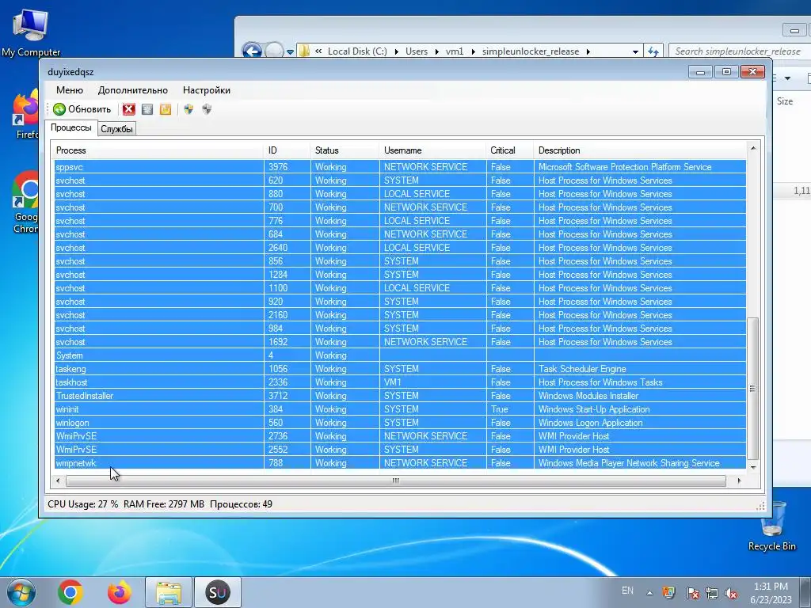Click Users in the Explorer address path
The height and width of the screenshot is (608, 811).
pyautogui.click(x=417, y=51)
